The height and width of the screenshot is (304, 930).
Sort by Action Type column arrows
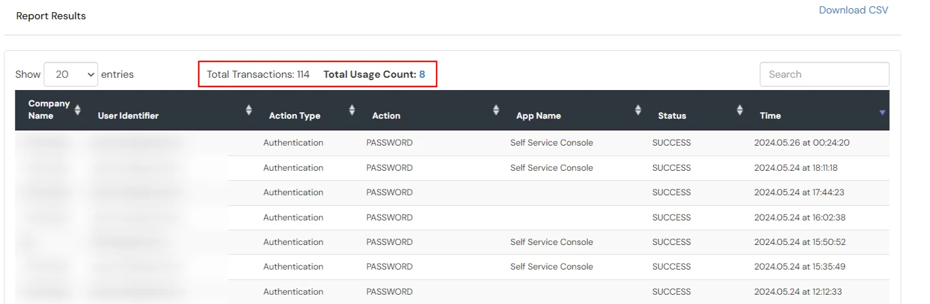click(352, 110)
